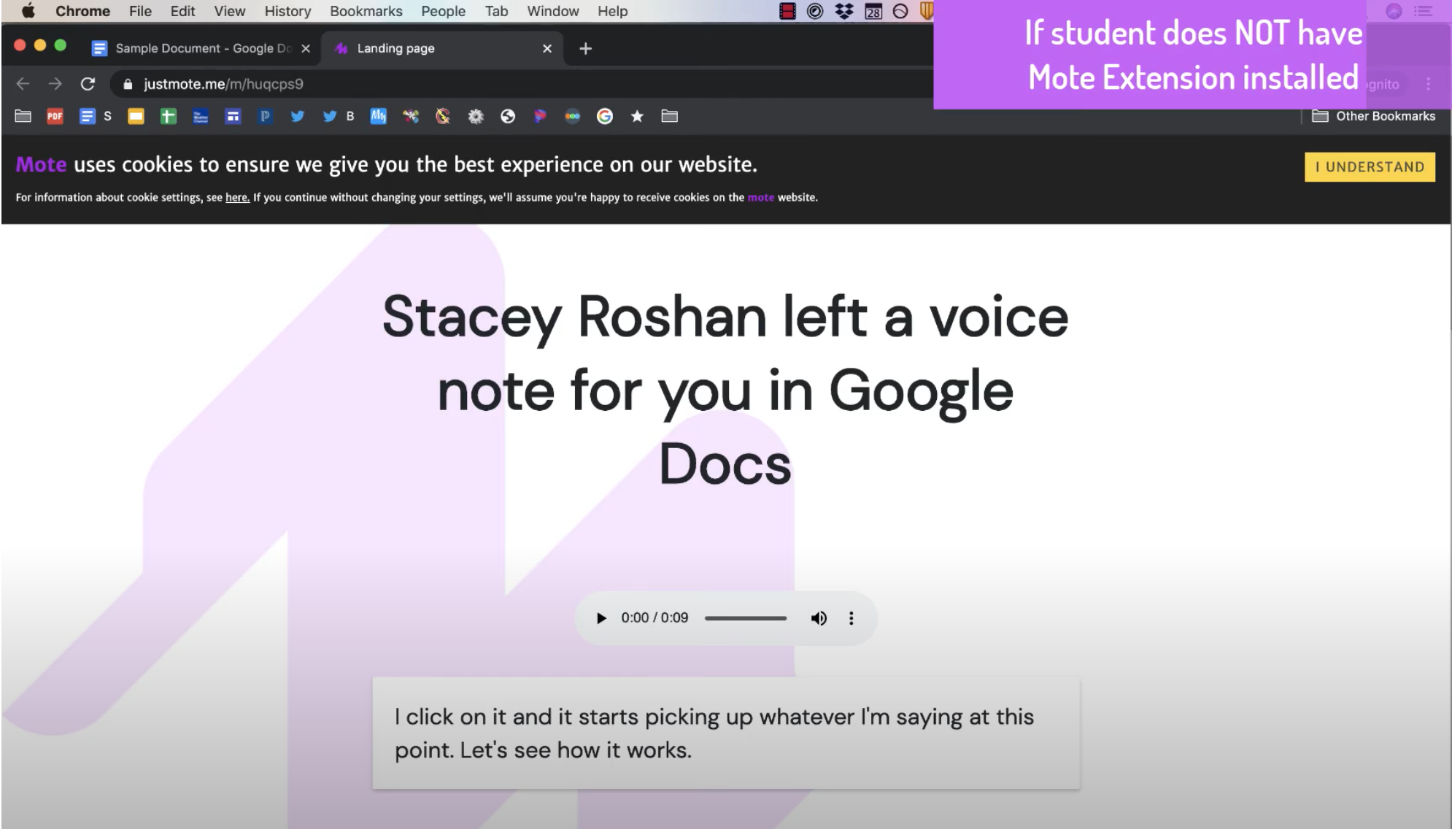
Task: Open the gear settings bookmark
Action: [x=476, y=116]
